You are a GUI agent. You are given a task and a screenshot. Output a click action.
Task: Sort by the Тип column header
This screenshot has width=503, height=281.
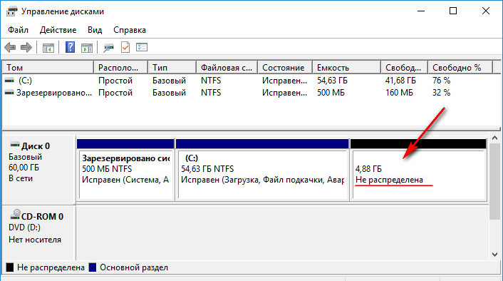172,68
